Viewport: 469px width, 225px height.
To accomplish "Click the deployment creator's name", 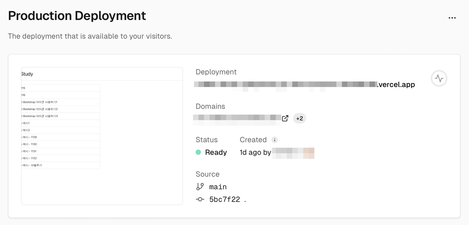I will pos(293,153).
